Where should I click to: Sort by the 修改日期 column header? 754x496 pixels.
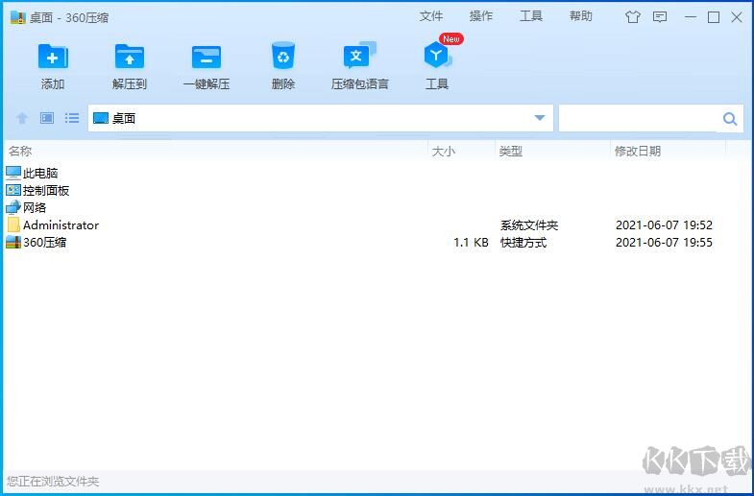(x=638, y=151)
